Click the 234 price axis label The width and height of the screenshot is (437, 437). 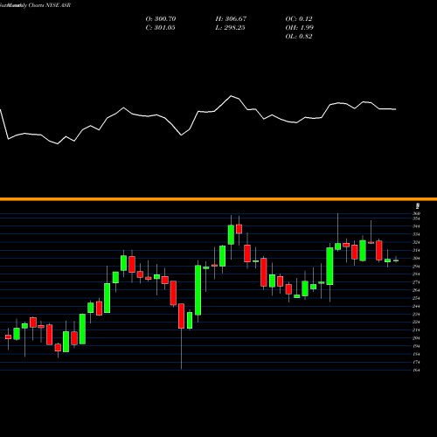[416, 314]
